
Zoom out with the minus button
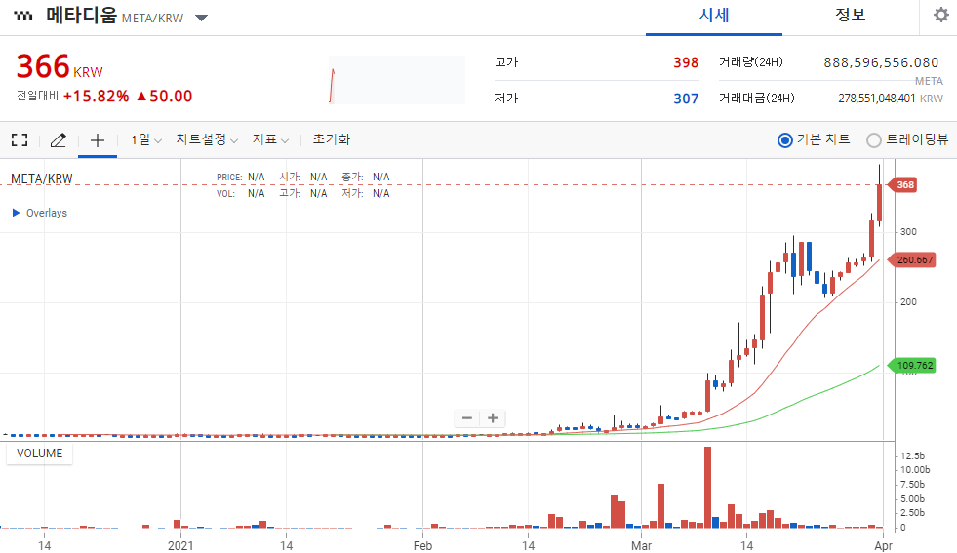point(467,418)
